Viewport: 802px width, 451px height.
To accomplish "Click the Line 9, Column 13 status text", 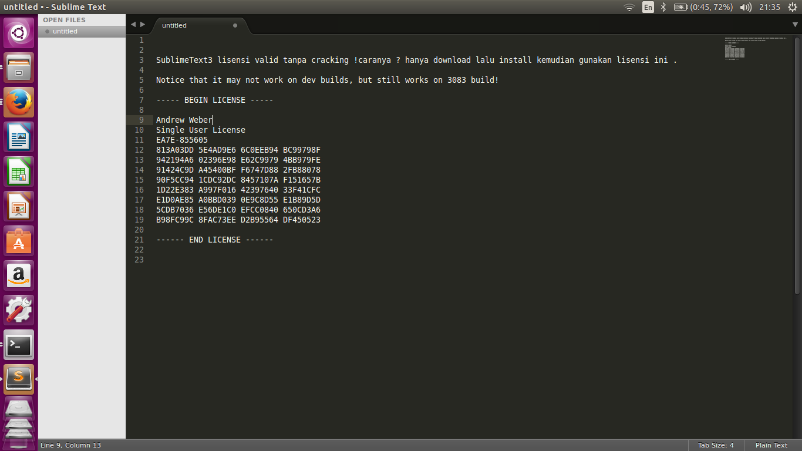I will click(x=70, y=445).
